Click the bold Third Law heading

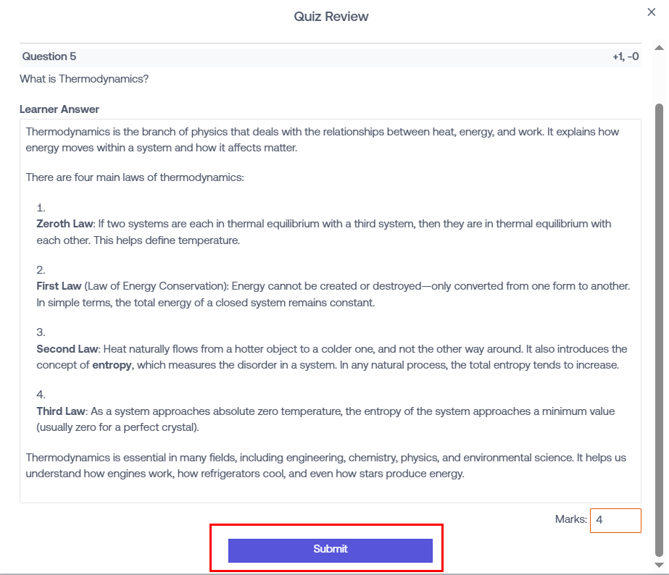(x=61, y=411)
